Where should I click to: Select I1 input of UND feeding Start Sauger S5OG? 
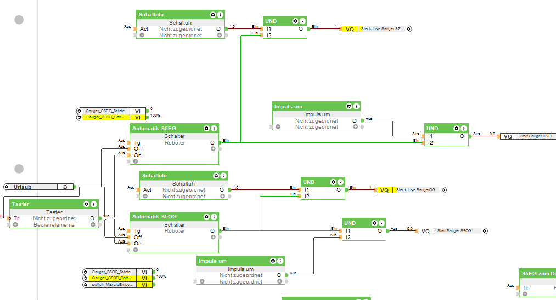tap(348, 231)
